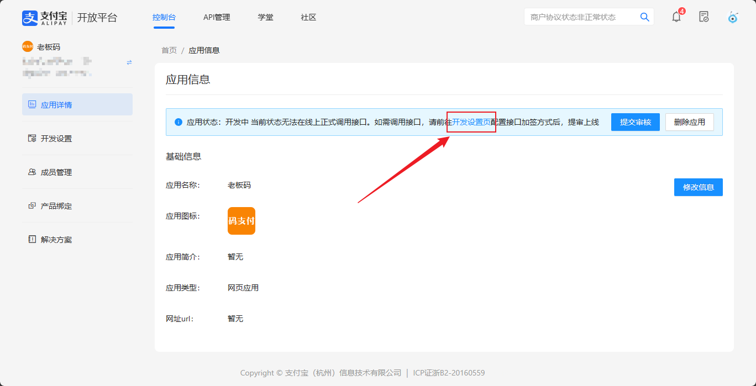The width and height of the screenshot is (756, 386).
Task: Follow the 开发设置页 link
Action: [x=471, y=122]
